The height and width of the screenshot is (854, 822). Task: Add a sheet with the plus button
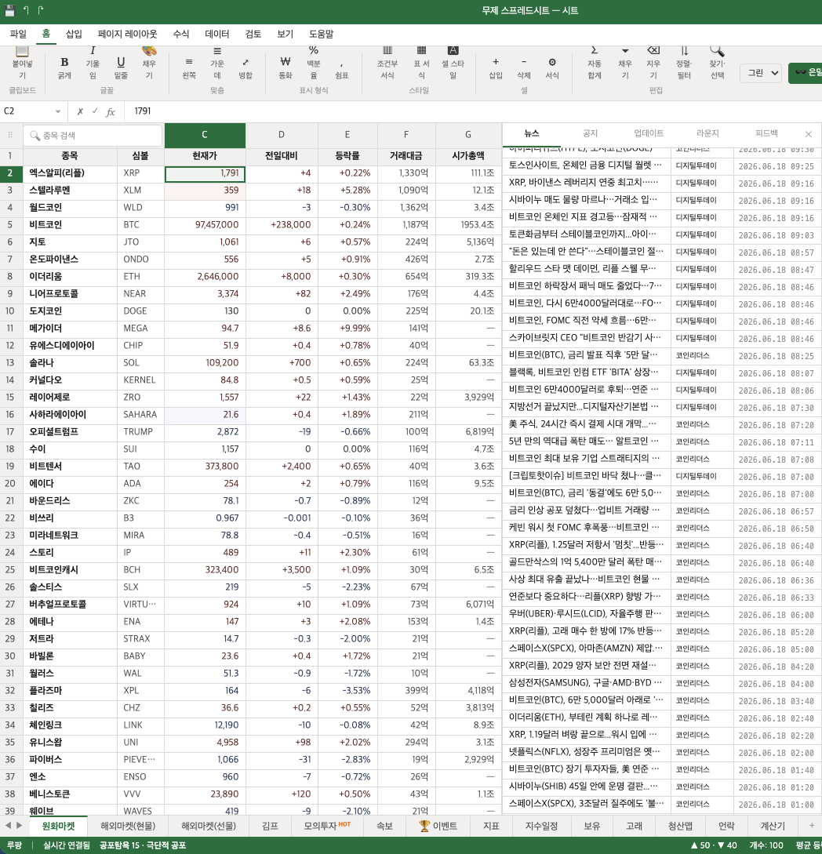pyautogui.click(x=811, y=826)
